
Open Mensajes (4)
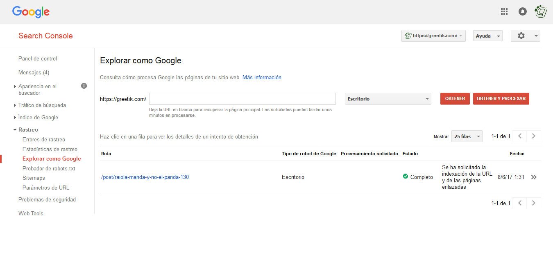pos(34,72)
